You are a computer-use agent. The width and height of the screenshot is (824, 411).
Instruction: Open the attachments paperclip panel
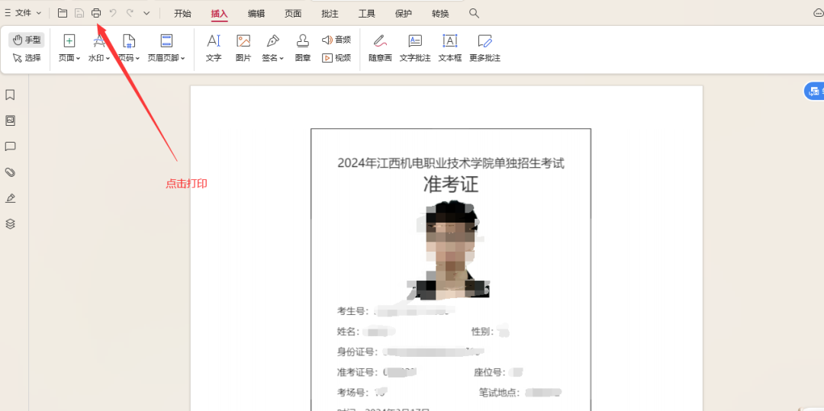click(10, 172)
